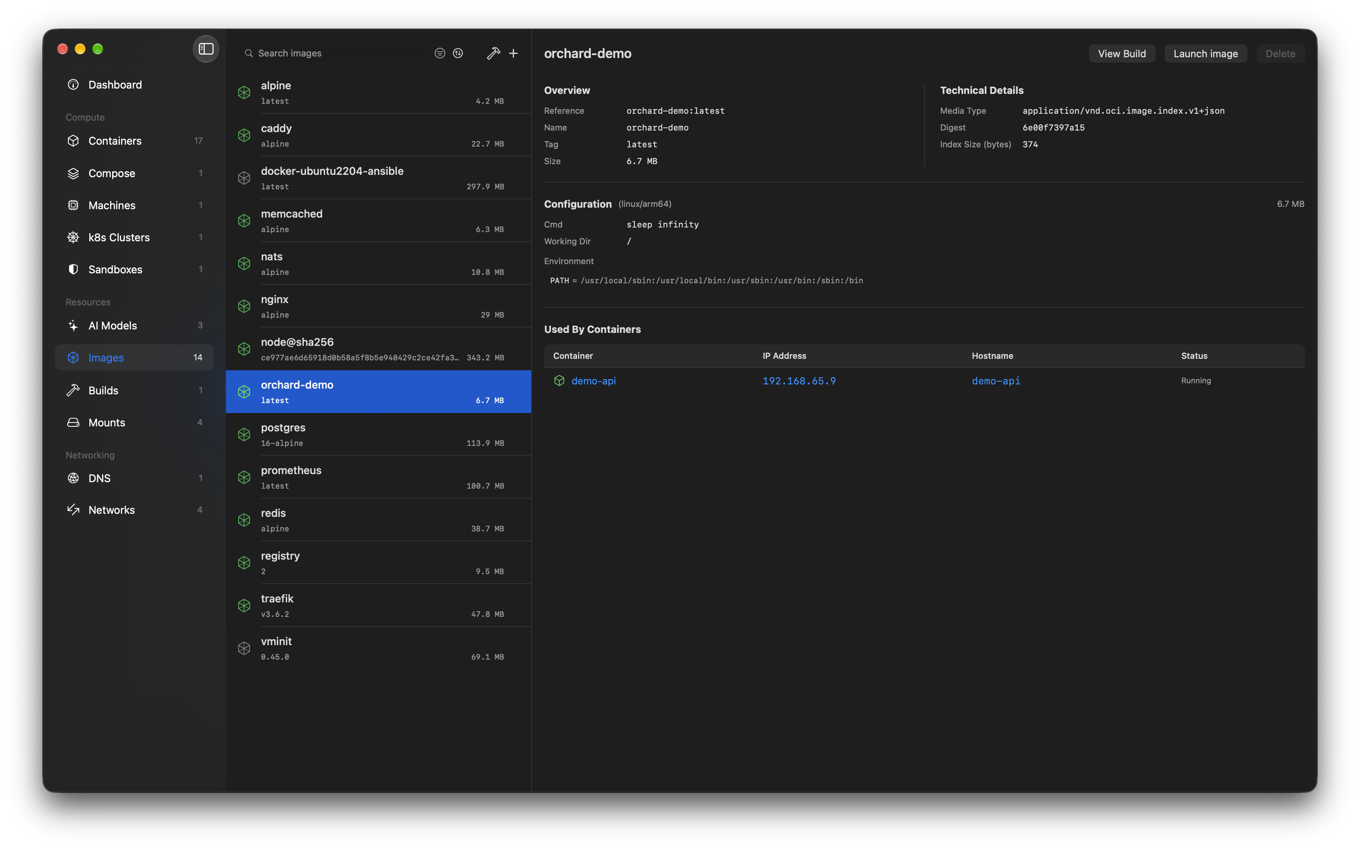
Task: Click the build image hammer icon
Action: [x=493, y=53]
